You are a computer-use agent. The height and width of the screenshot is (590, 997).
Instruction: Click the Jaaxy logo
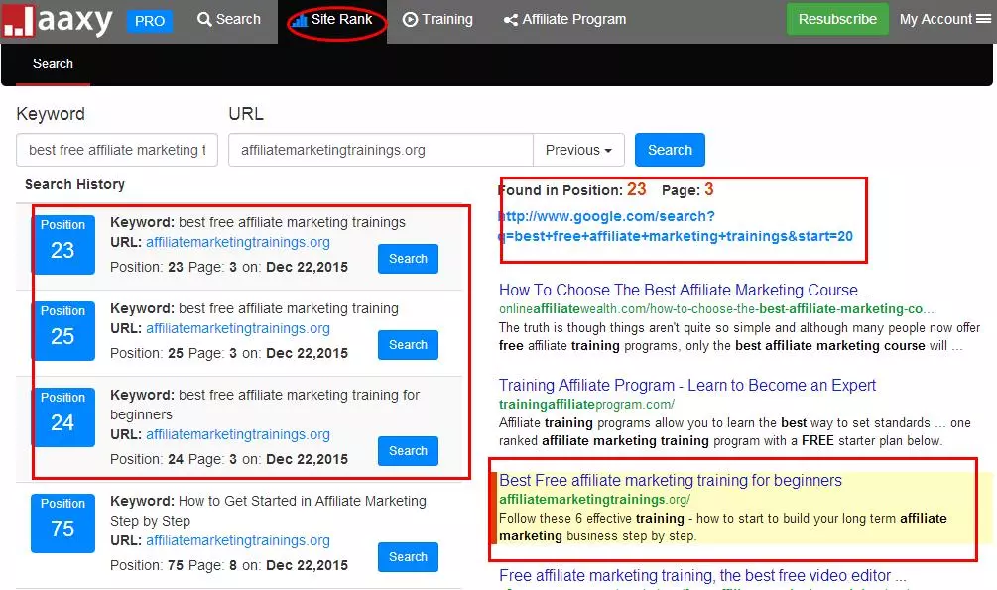(x=58, y=21)
